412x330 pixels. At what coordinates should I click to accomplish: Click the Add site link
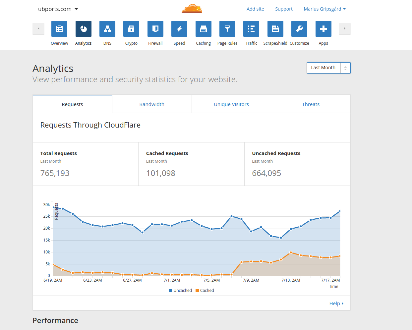pos(255,9)
